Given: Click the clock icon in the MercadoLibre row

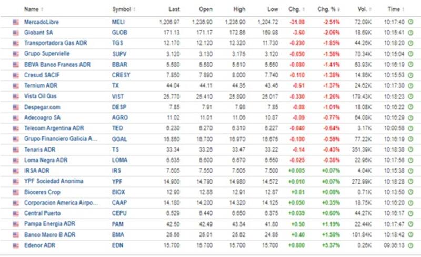Looking at the screenshot, I should [410, 22].
